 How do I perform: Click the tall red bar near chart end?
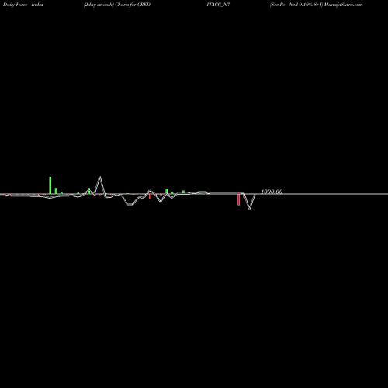point(238,199)
